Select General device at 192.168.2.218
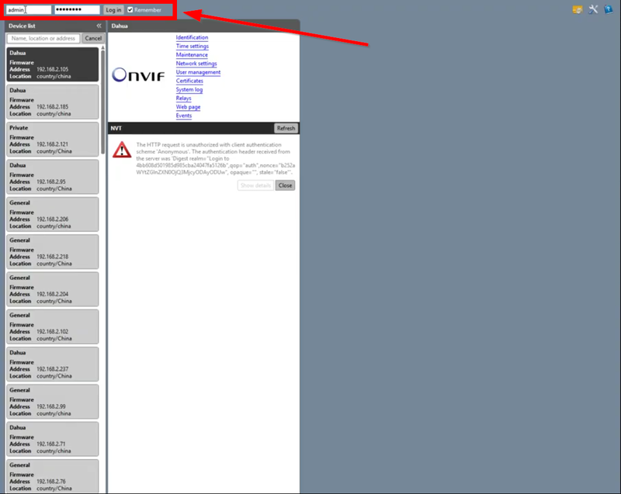This screenshot has width=621, height=494. (52, 252)
